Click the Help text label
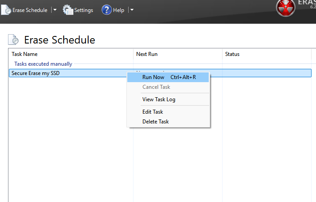Image resolution: width=316 pixels, height=202 pixels. point(119,10)
